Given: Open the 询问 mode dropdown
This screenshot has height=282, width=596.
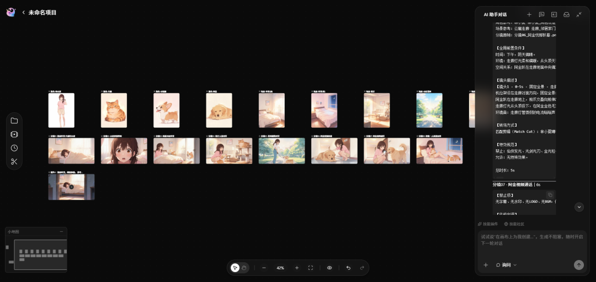Looking at the screenshot, I should pyautogui.click(x=506, y=265).
